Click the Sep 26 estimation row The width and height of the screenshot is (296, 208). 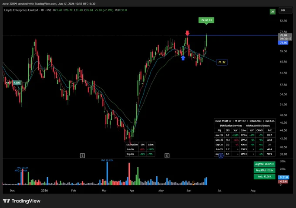click(140, 154)
